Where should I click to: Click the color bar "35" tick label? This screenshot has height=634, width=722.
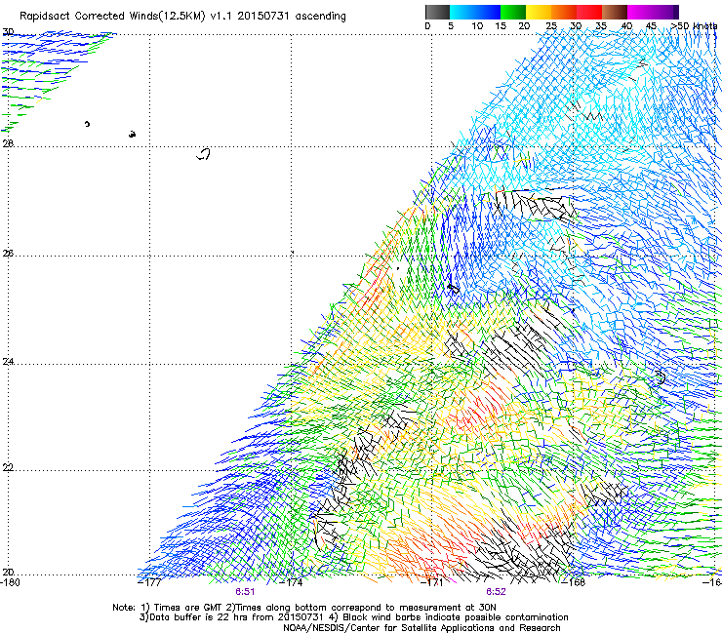(601, 25)
